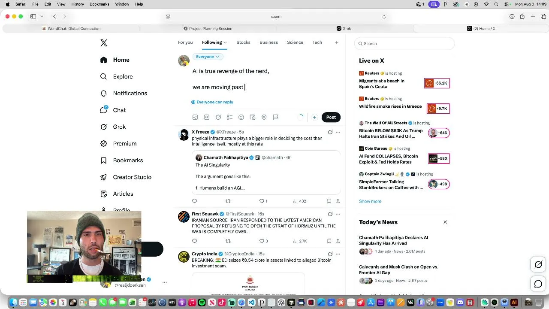Show Safari downloads
Screen dimensions: 549x309
coord(512,16)
